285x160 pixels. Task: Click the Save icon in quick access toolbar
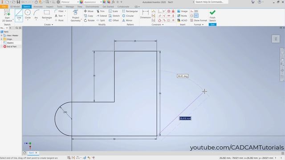[x=18, y=2]
